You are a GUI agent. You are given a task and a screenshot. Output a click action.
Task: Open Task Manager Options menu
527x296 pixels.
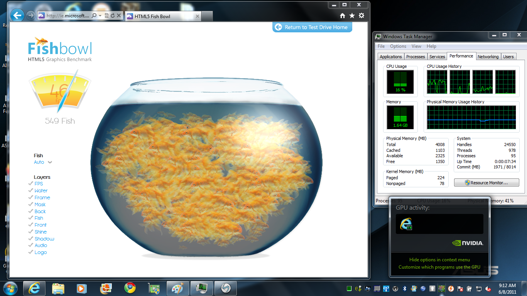(398, 46)
